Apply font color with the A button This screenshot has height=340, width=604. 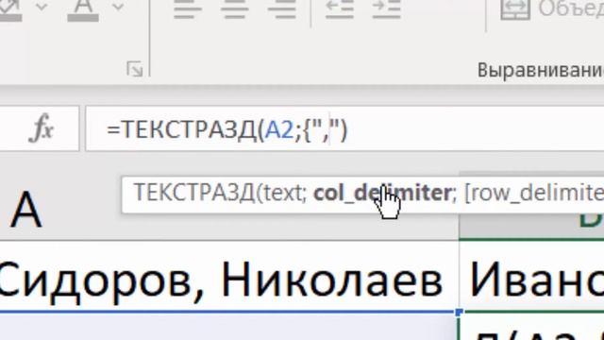pos(83,9)
